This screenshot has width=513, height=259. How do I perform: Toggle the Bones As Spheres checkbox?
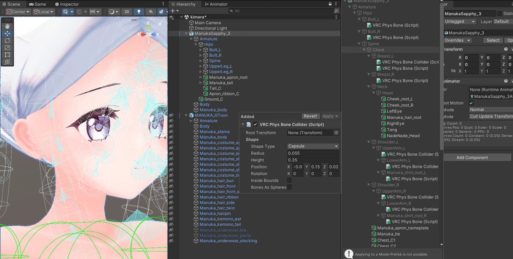click(290, 187)
